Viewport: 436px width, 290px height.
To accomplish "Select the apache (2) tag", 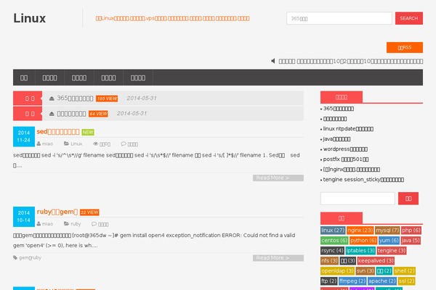I will [x=382, y=281].
